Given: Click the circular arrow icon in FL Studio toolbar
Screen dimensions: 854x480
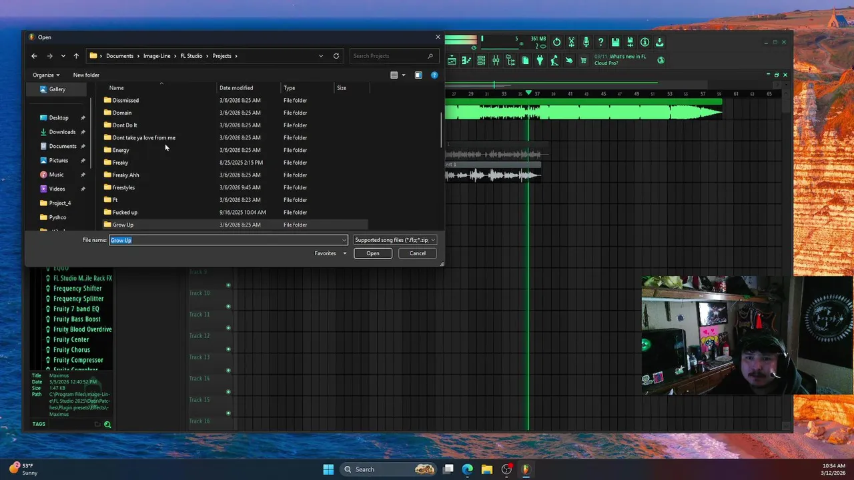Looking at the screenshot, I should click(556, 42).
